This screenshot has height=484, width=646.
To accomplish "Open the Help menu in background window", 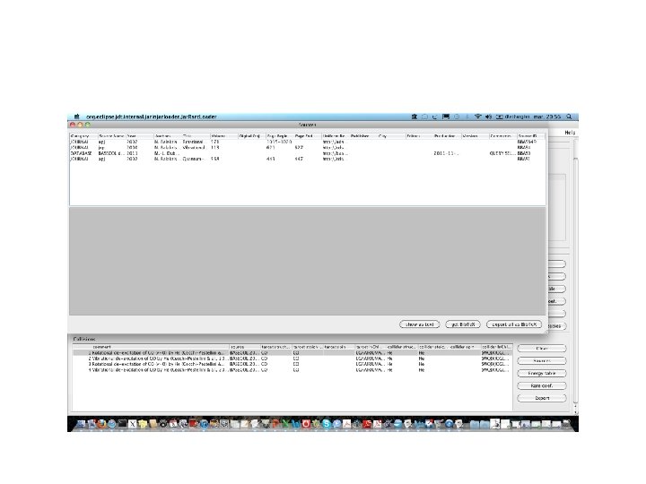I will (570, 133).
